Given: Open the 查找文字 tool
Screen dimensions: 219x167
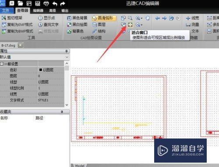Looking at the screenshot, I should click(x=48, y=25).
